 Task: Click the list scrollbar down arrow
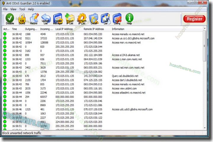(205, 128)
